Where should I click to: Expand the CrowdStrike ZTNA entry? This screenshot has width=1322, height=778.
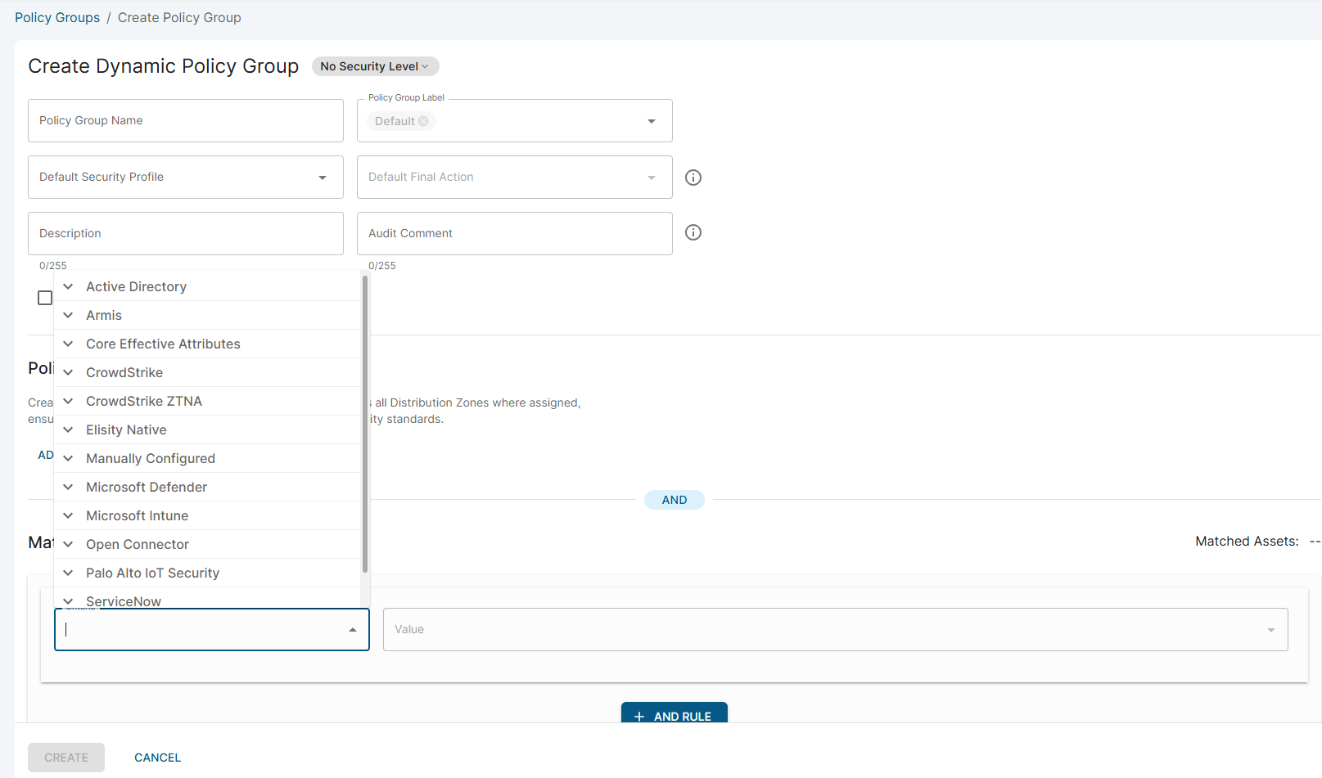click(67, 401)
